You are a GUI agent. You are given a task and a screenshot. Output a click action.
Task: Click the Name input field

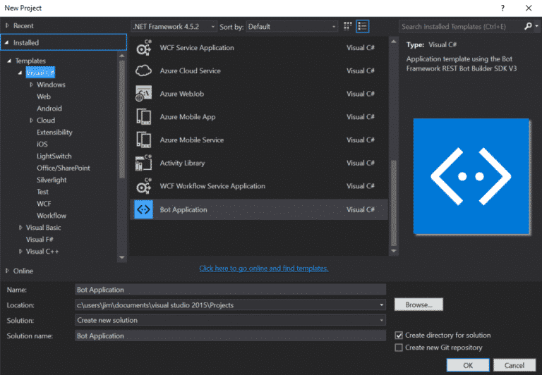[230, 290]
